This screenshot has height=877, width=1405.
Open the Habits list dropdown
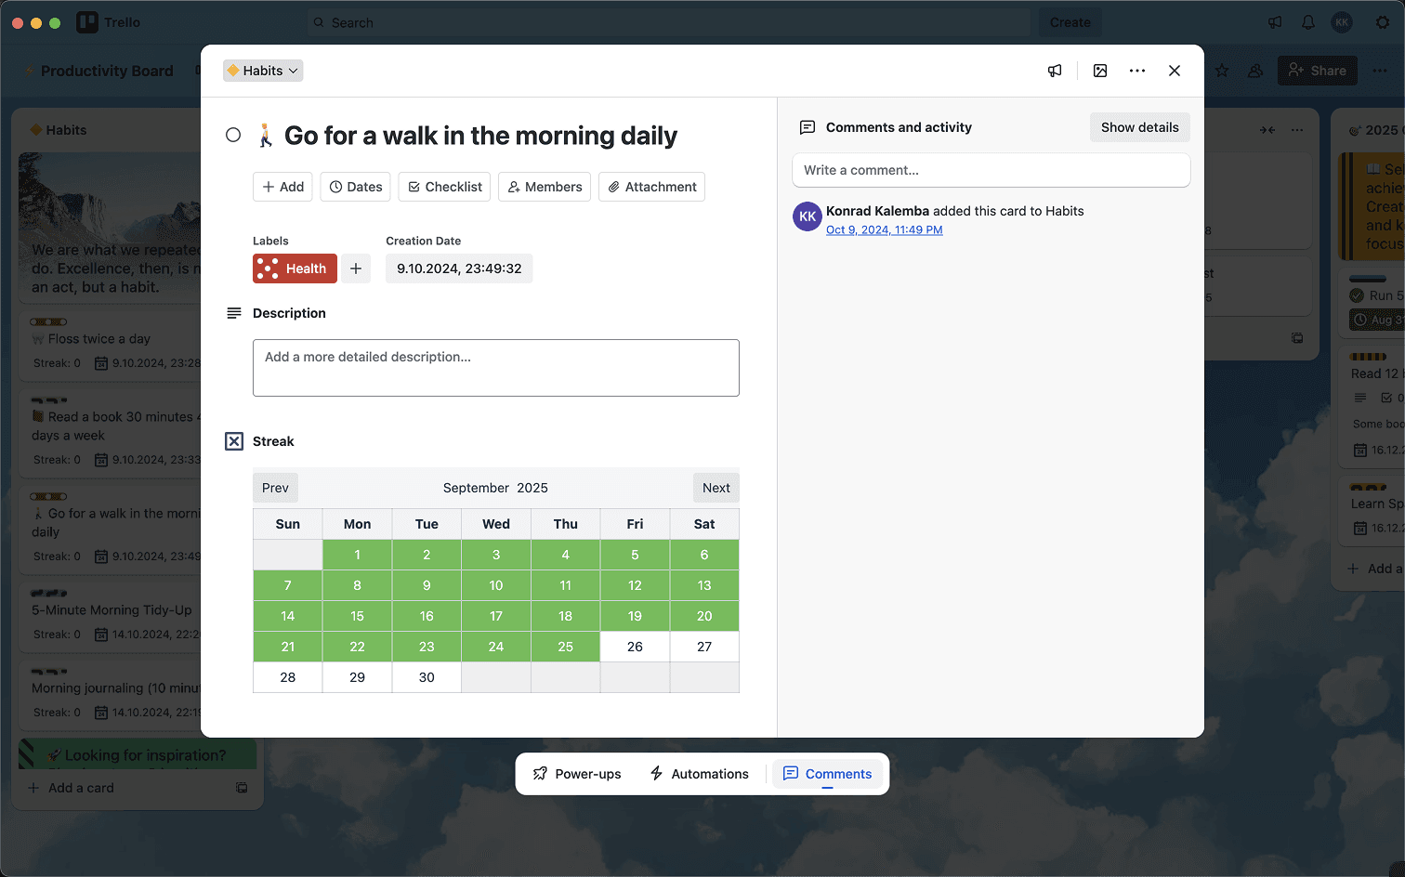pyautogui.click(x=263, y=71)
